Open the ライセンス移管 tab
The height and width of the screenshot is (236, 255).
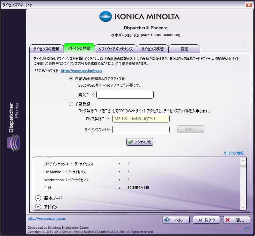(x=153, y=49)
